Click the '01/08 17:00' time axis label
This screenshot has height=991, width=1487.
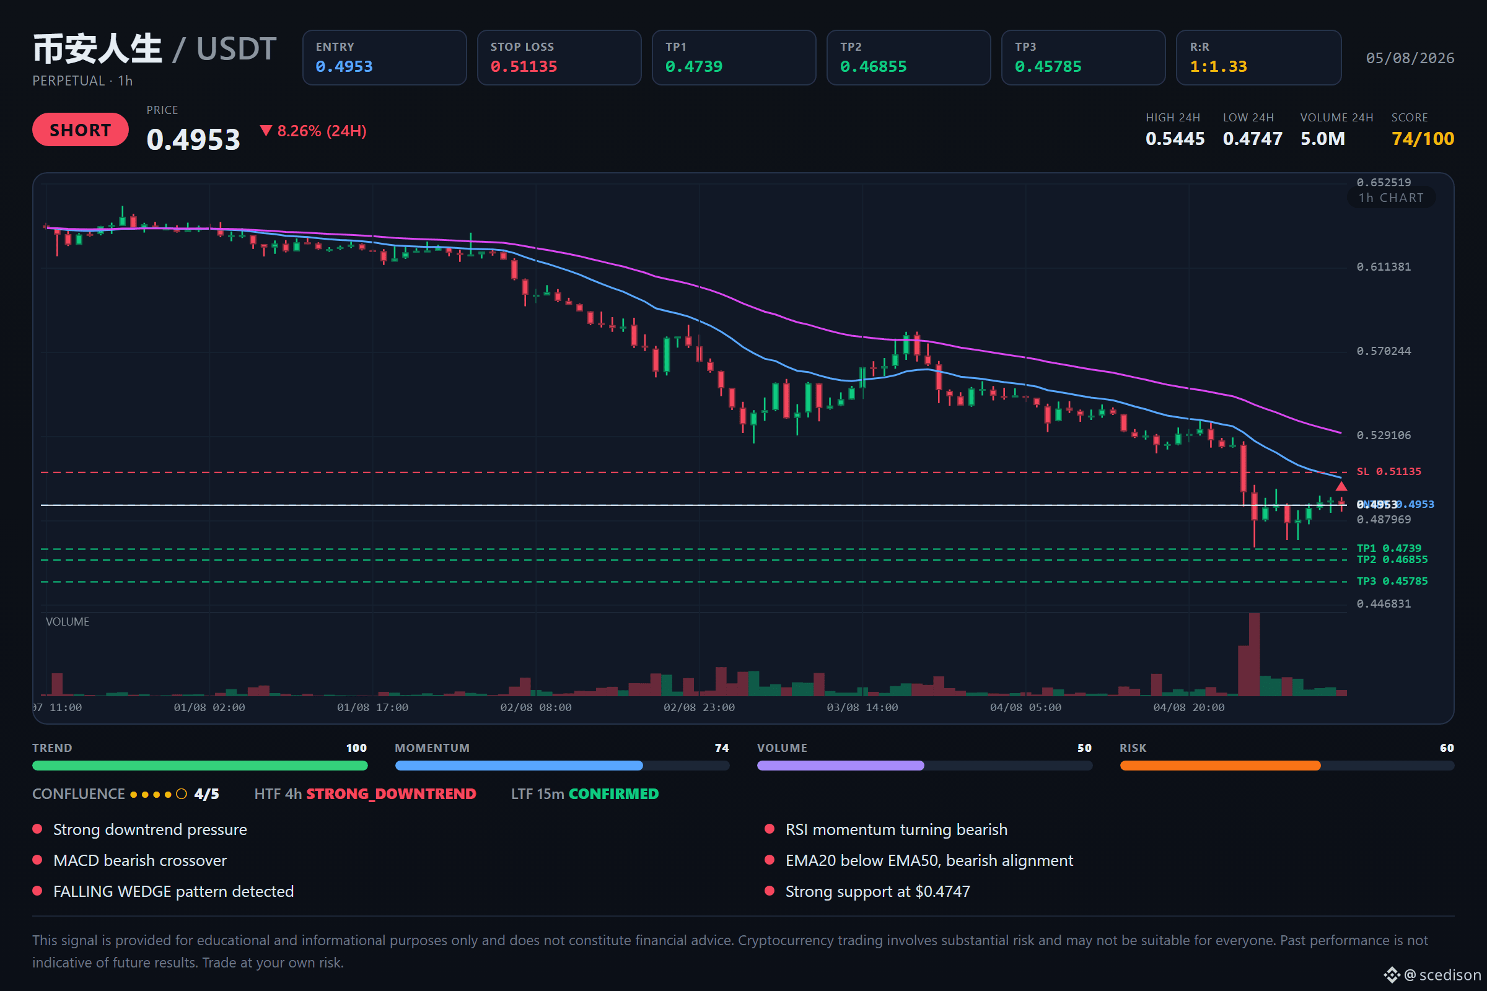pyautogui.click(x=372, y=707)
